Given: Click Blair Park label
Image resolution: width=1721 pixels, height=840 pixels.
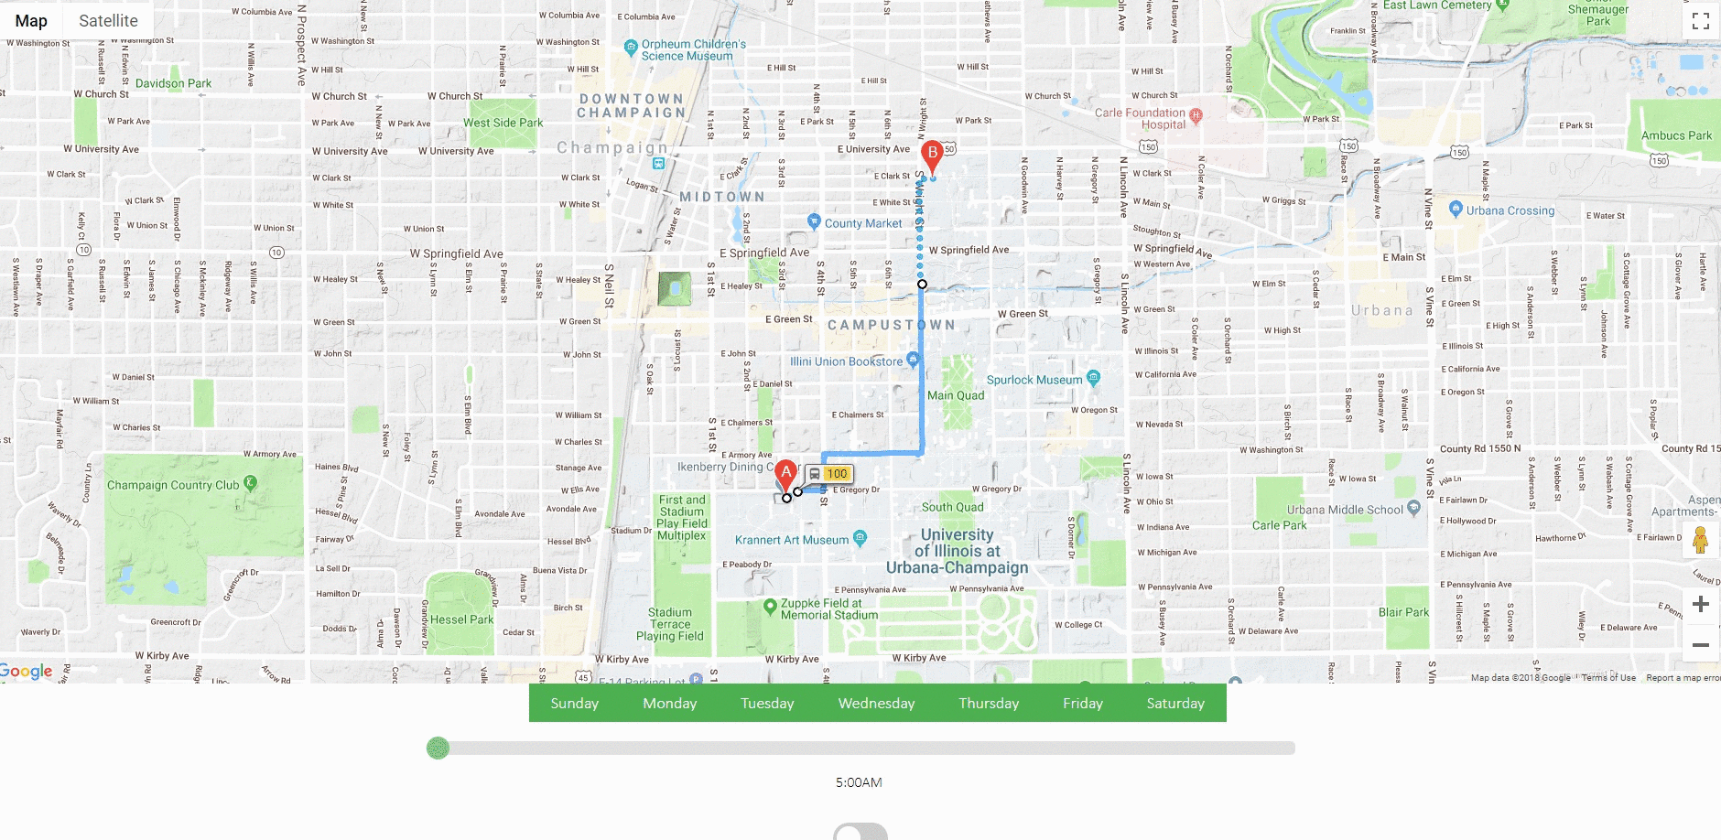Looking at the screenshot, I should pyautogui.click(x=1403, y=612).
